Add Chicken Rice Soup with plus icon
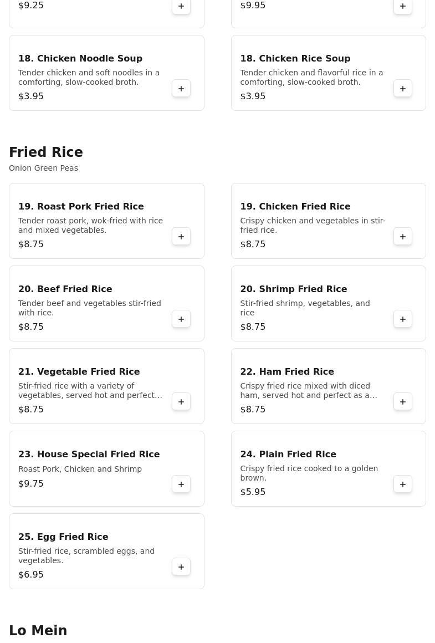Viewport: 435px width, 643px height. [x=403, y=89]
